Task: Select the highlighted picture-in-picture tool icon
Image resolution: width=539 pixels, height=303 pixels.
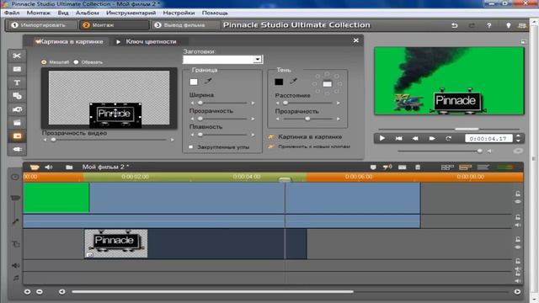Action: tap(17, 136)
